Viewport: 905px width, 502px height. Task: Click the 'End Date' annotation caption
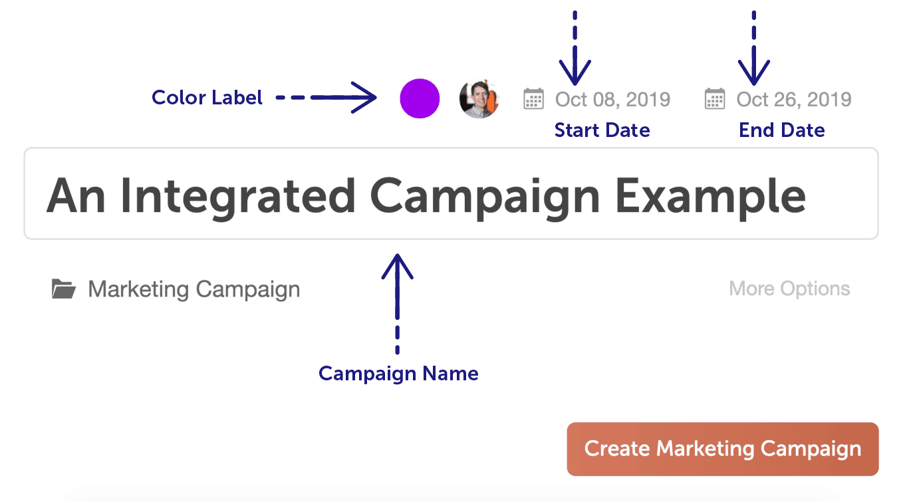pyautogui.click(x=782, y=130)
